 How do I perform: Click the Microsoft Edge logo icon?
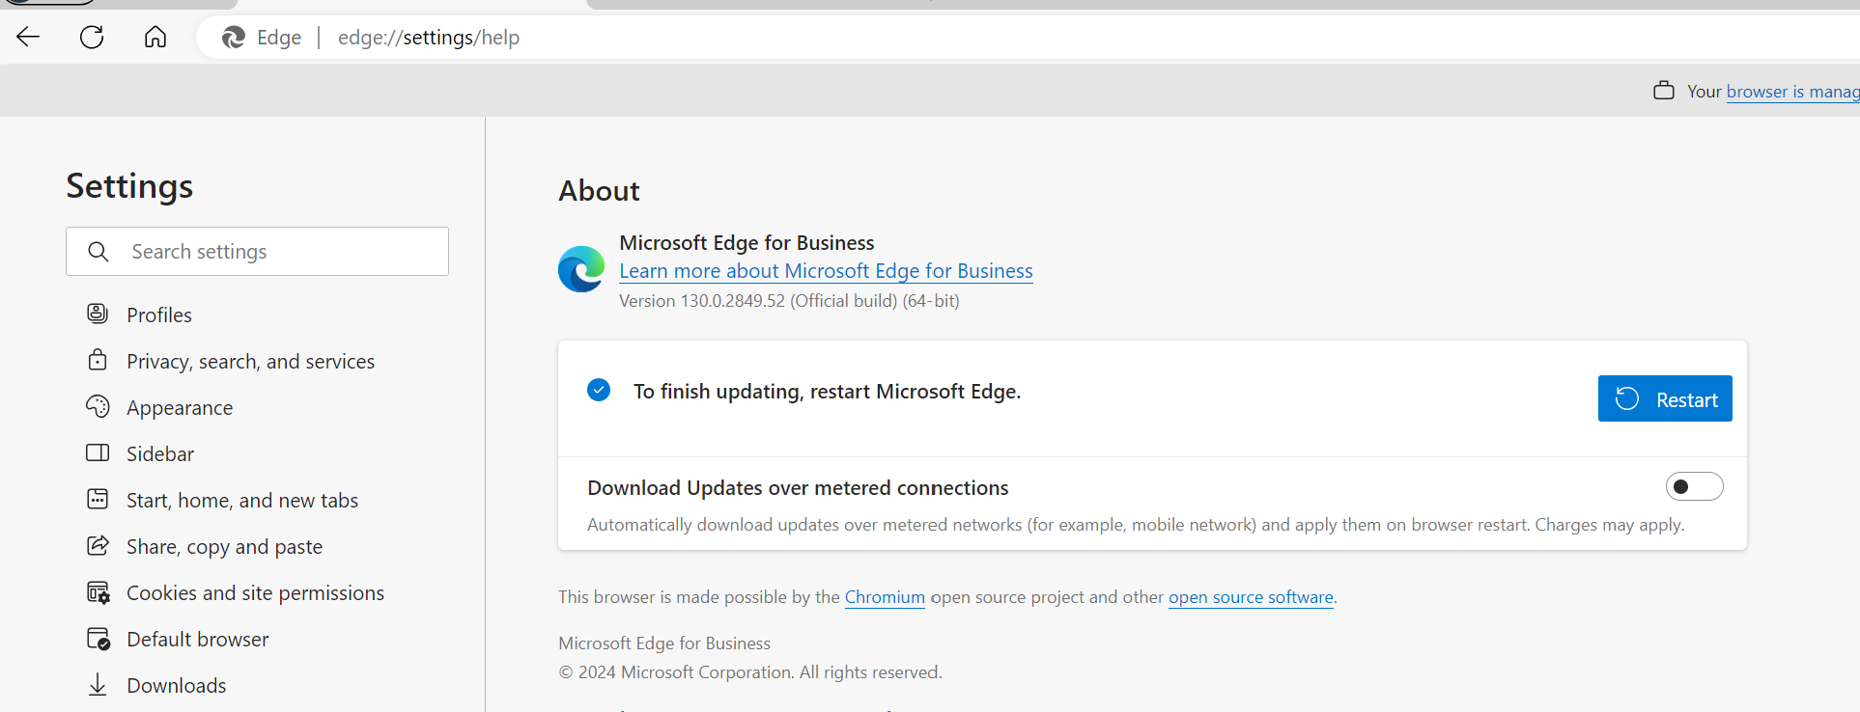(x=581, y=270)
